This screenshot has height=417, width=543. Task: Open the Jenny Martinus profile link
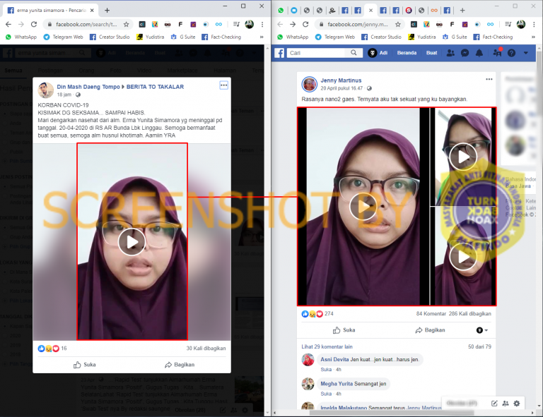[x=341, y=80]
